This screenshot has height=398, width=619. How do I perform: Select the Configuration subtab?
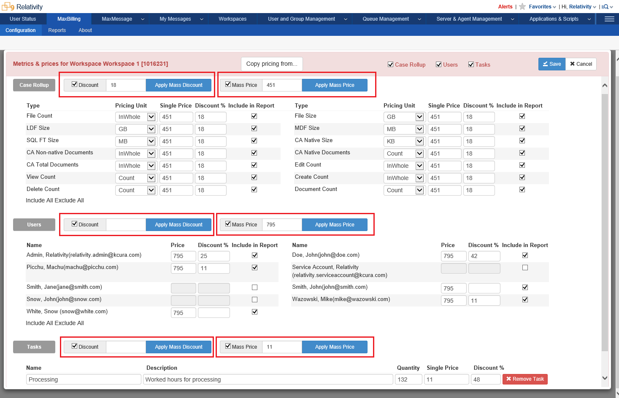[x=21, y=30]
